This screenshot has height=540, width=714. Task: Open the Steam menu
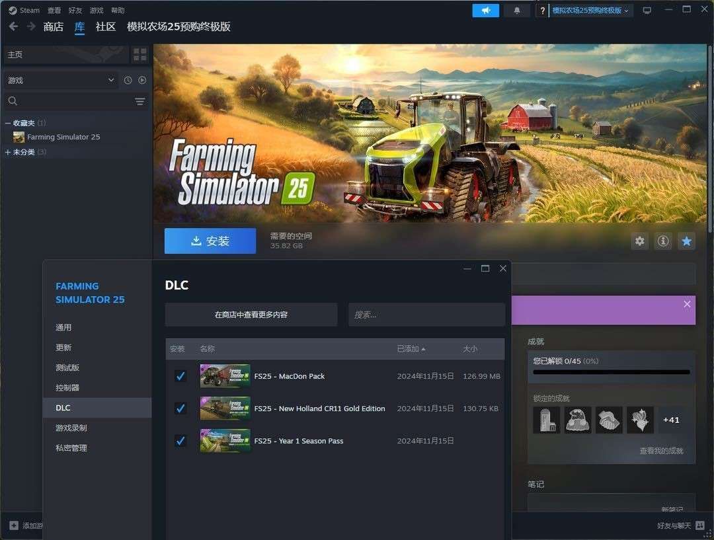click(x=30, y=10)
